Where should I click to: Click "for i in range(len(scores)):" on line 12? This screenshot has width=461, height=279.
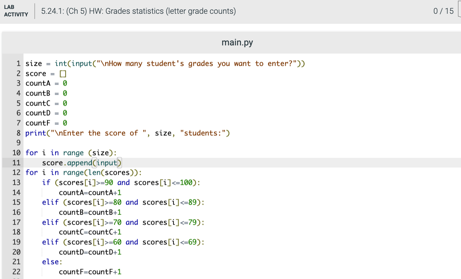point(84,173)
